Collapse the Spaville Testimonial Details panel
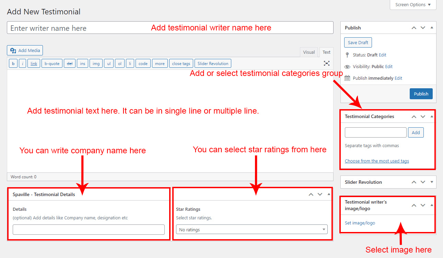 [x=329, y=194]
